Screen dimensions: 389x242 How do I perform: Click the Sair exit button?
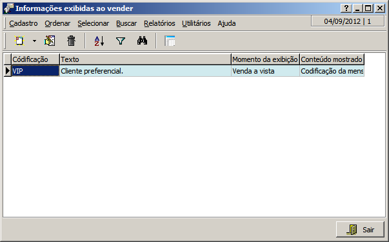tap(360, 230)
